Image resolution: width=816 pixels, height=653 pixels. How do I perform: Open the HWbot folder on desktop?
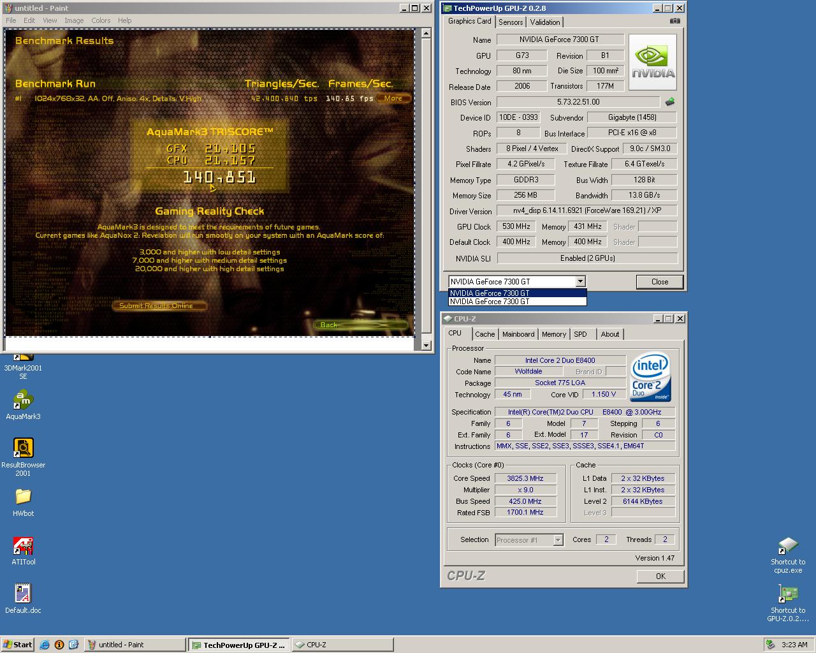point(23,502)
